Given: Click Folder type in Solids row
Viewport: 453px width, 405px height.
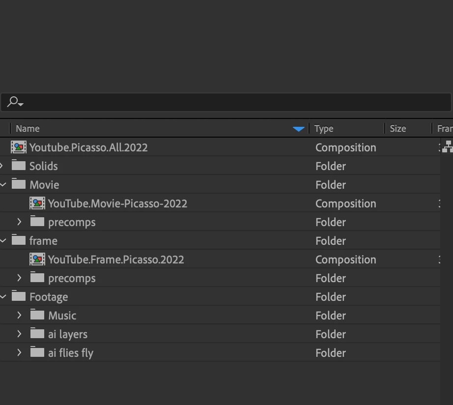Looking at the screenshot, I should [331, 166].
